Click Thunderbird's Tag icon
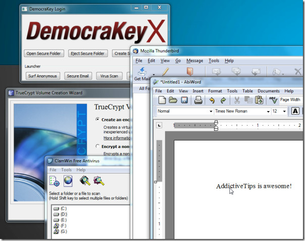The width and height of the screenshot is (305, 241). (276, 72)
